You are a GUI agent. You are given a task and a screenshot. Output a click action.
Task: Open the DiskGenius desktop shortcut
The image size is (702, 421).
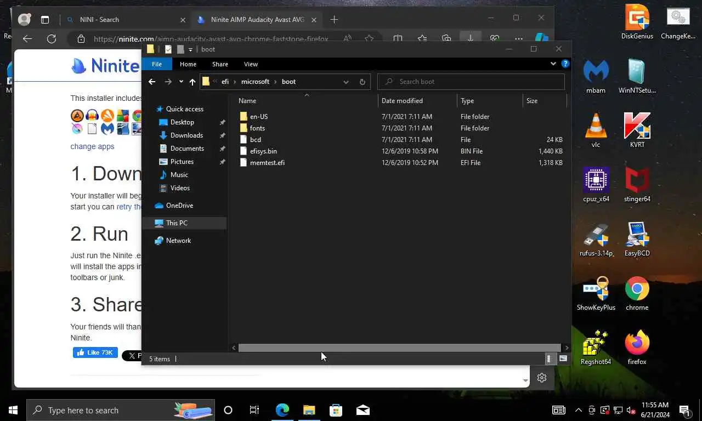tap(637, 22)
